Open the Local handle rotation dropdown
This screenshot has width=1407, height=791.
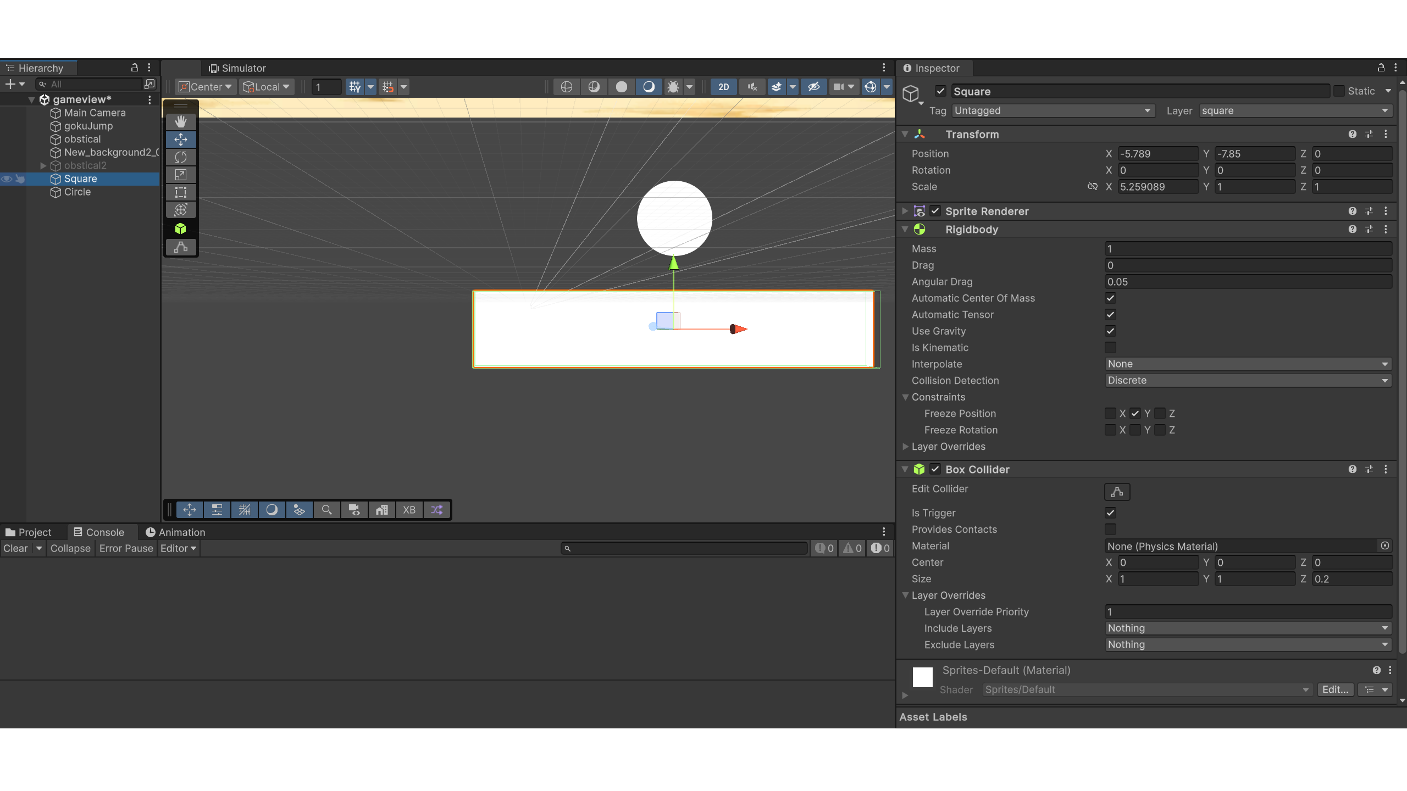(267, 87)
